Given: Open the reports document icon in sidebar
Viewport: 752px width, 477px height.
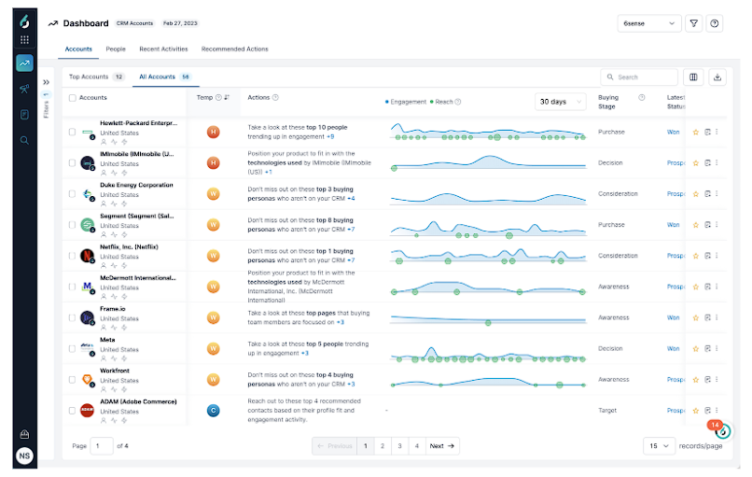Looking at the screenshot, I should tap(24, 114).
